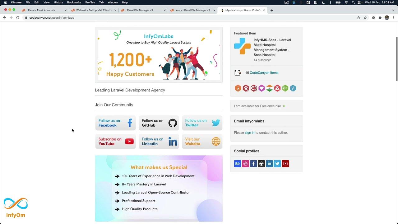The image size is (398, 224).
Task: Click the Bluetooth menu bar icon
Action: click(x=330, y=2)
